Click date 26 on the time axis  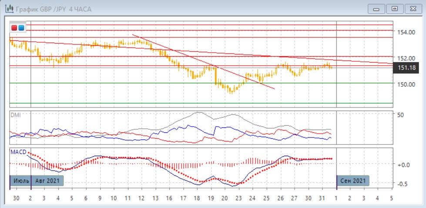[281, 198]
